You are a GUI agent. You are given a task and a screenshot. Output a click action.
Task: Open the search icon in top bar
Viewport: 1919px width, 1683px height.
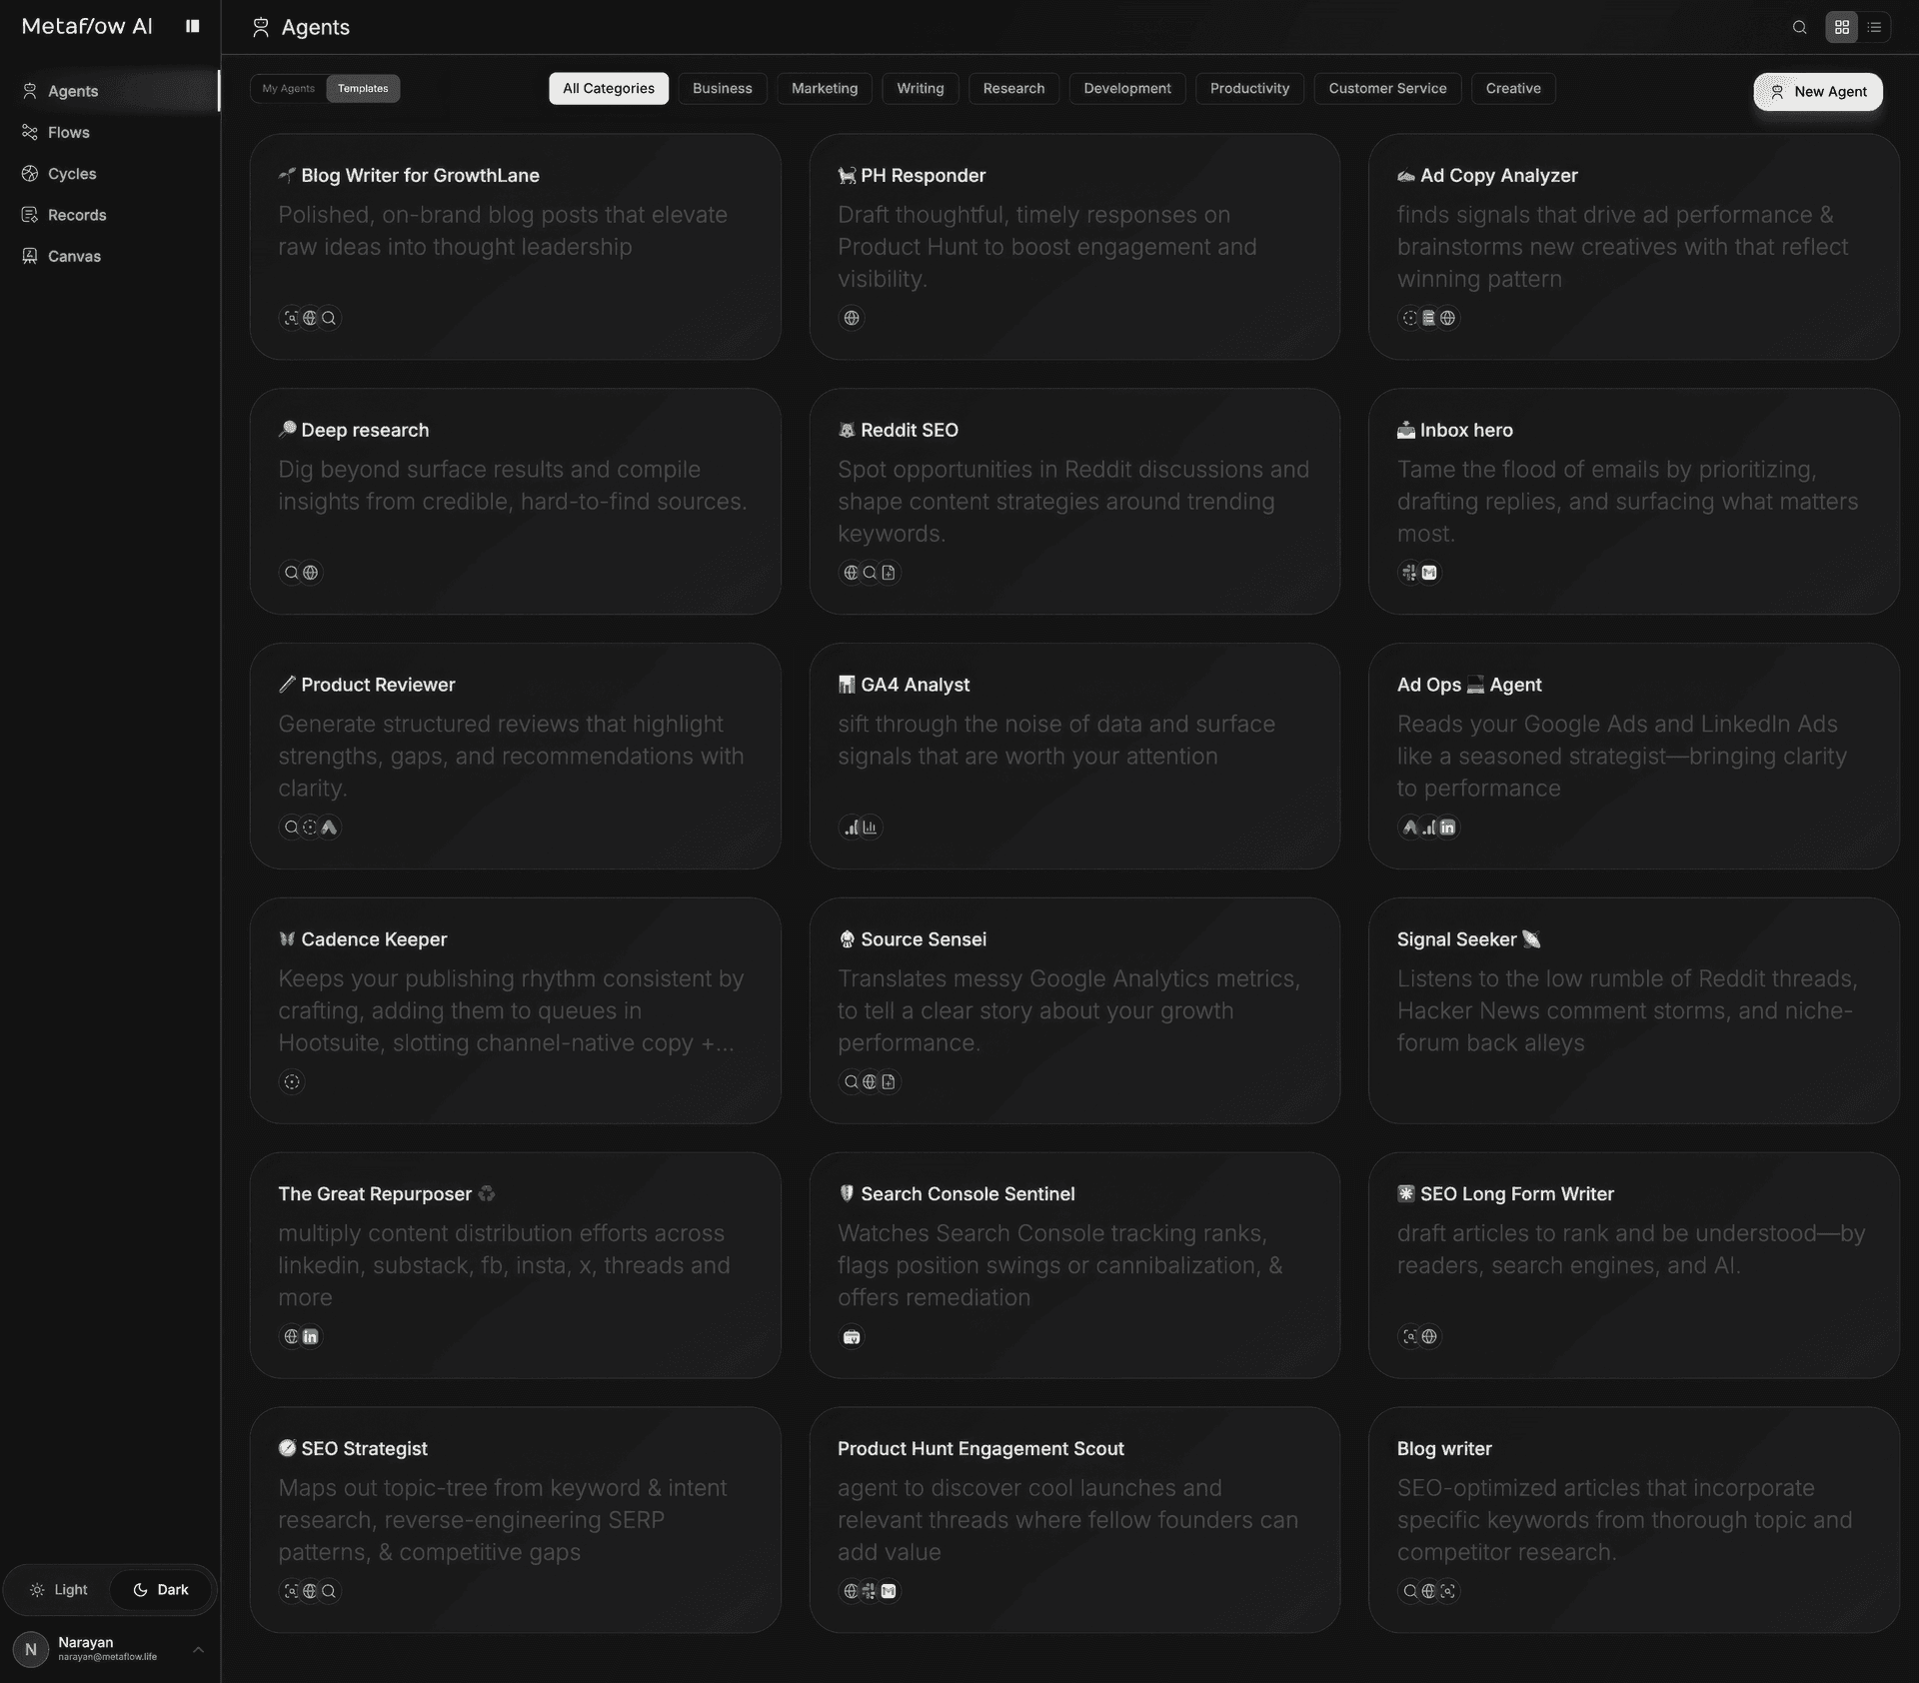click(1799, 27)
